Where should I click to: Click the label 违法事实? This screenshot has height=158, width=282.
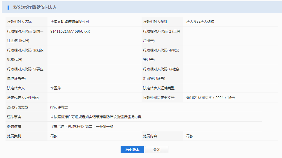point(14,117)
